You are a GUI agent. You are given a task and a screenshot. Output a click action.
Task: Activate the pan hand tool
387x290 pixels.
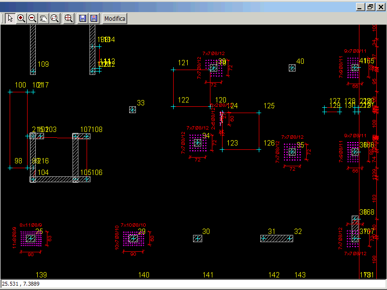coord(44,18)
